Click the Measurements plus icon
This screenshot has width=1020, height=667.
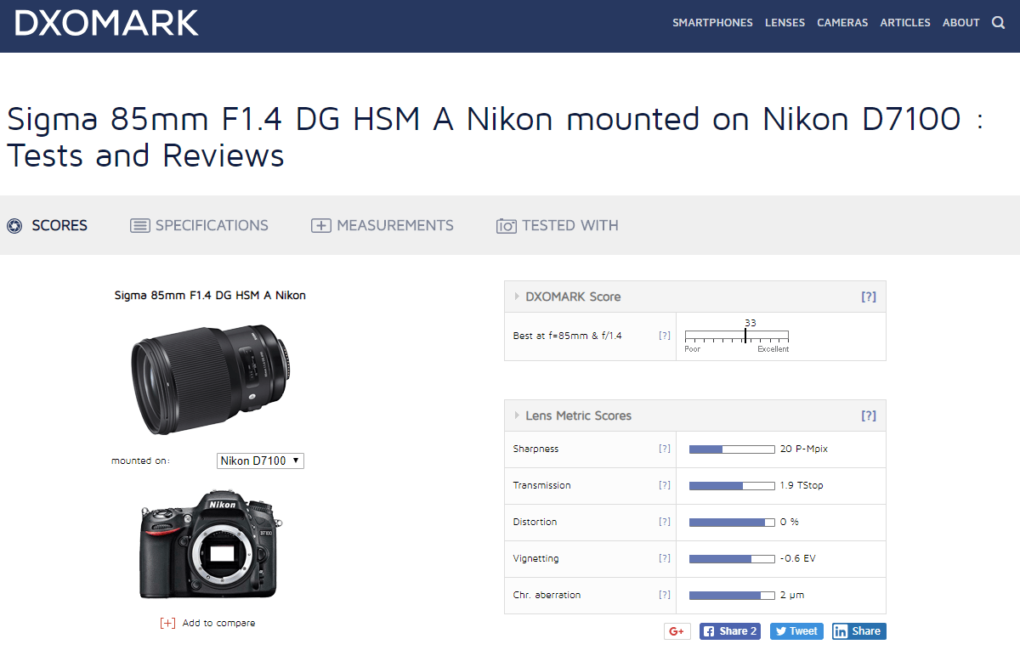[x=320, y=226]
